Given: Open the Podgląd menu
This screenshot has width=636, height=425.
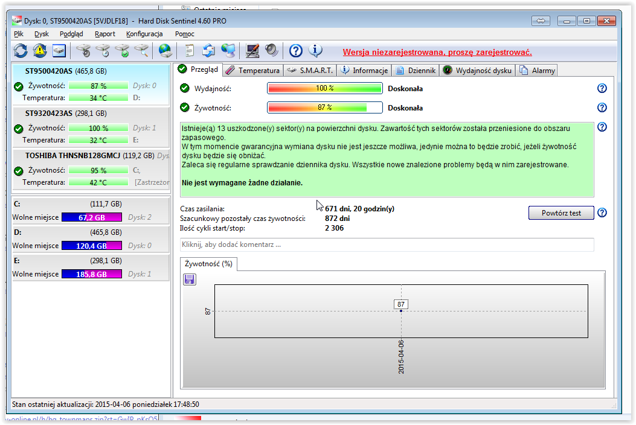Looking at the screenshot, I should tap(71, 34).
